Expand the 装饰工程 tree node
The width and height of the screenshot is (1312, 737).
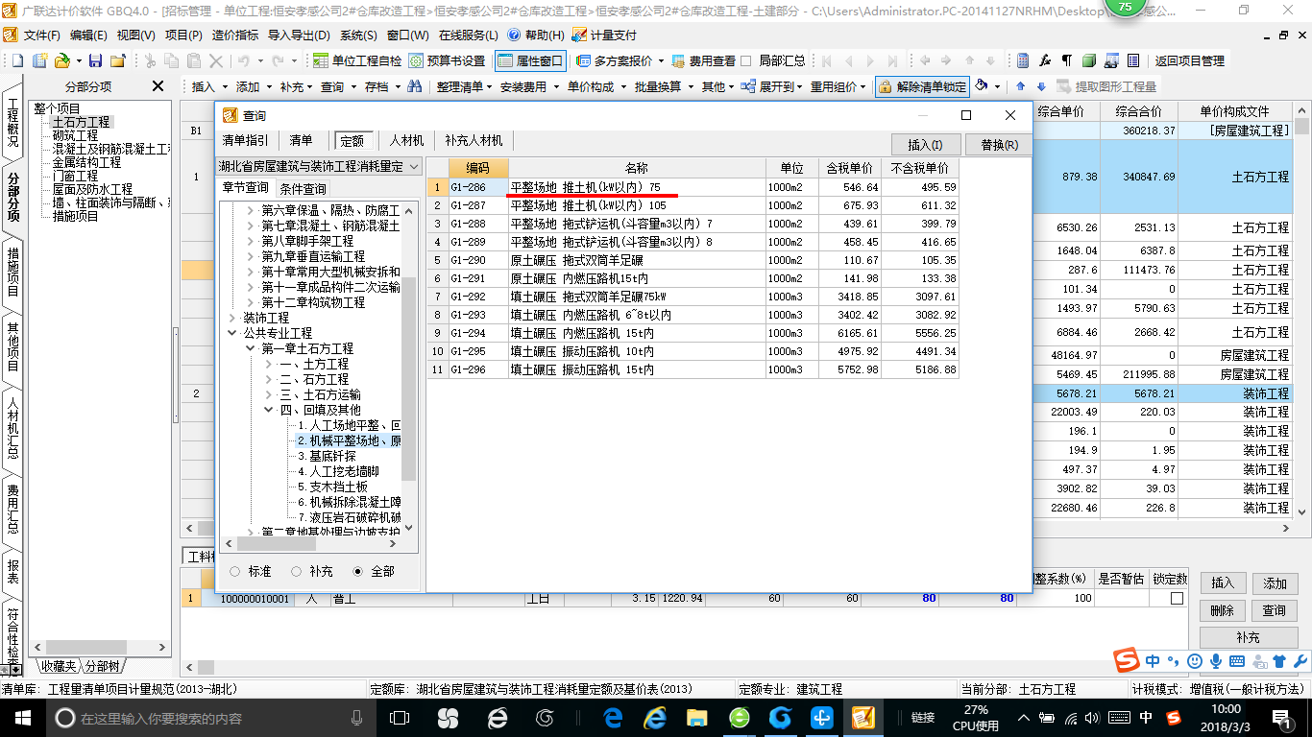(x=232, y=318)
